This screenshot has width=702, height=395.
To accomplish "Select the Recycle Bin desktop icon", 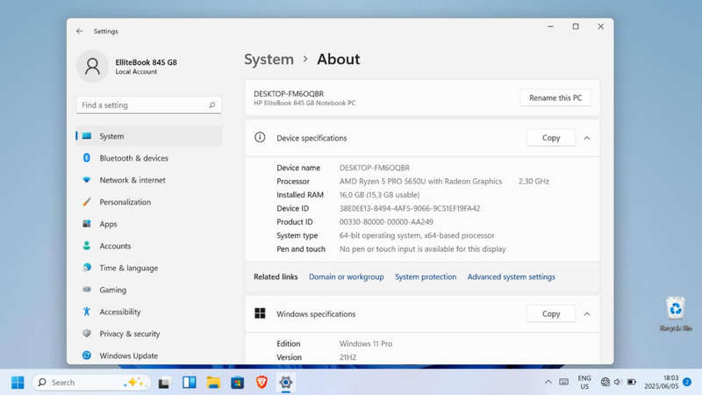I will click(x=676, y=314).
